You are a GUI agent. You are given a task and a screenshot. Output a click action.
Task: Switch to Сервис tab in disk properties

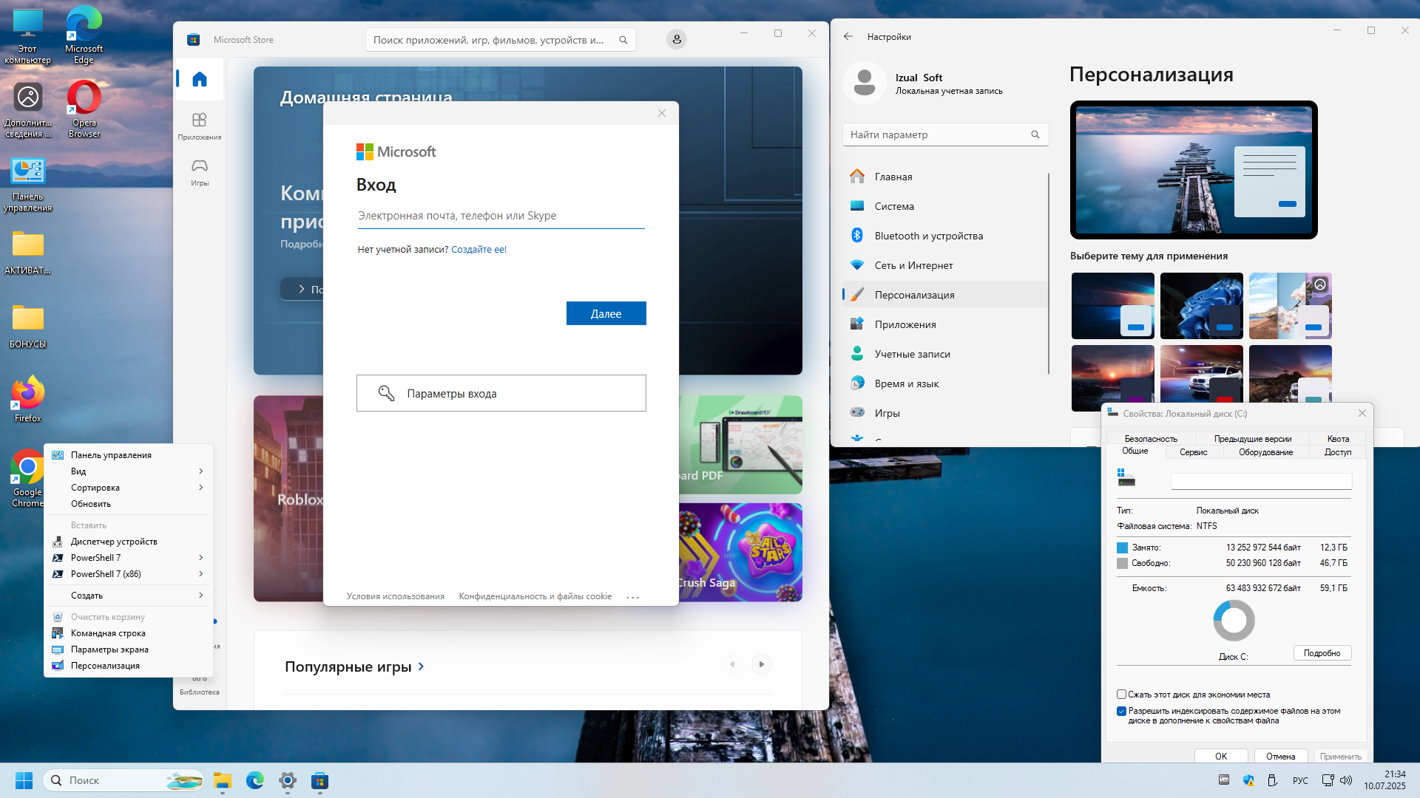pyautogui.click(x=1193, y=452)
